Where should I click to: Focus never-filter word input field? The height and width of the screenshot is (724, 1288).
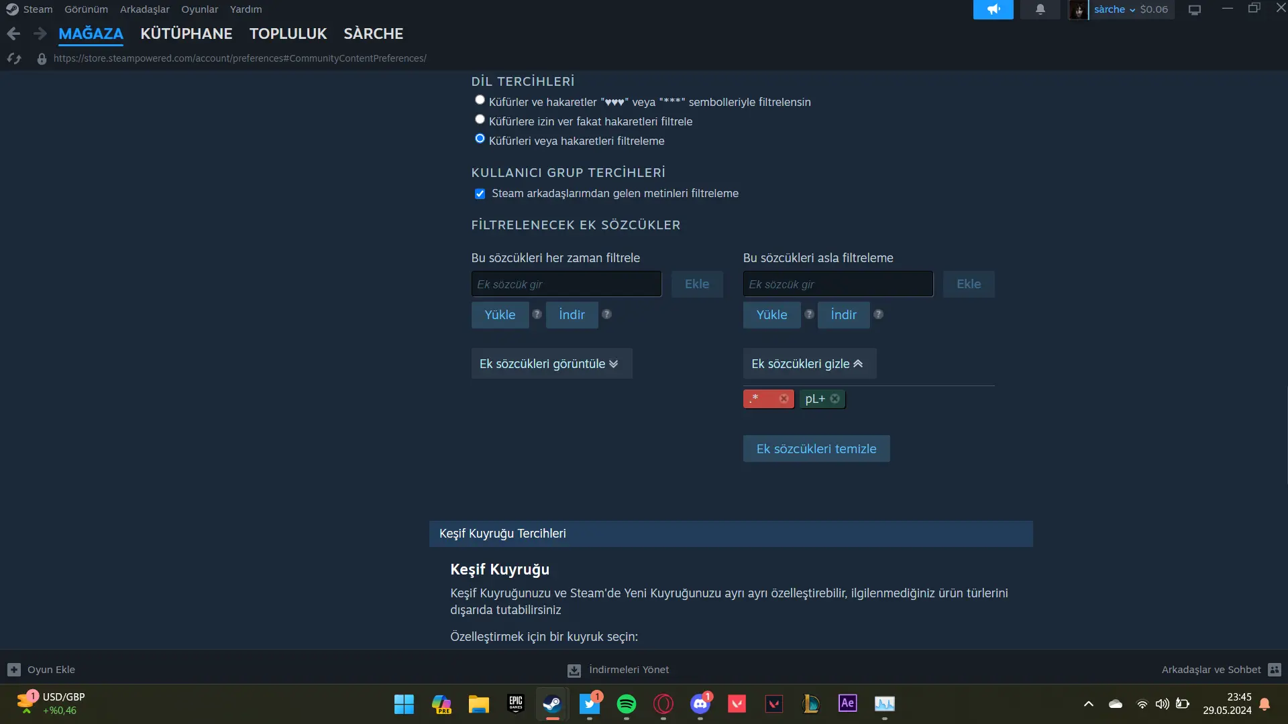click(x=838, y=284)
